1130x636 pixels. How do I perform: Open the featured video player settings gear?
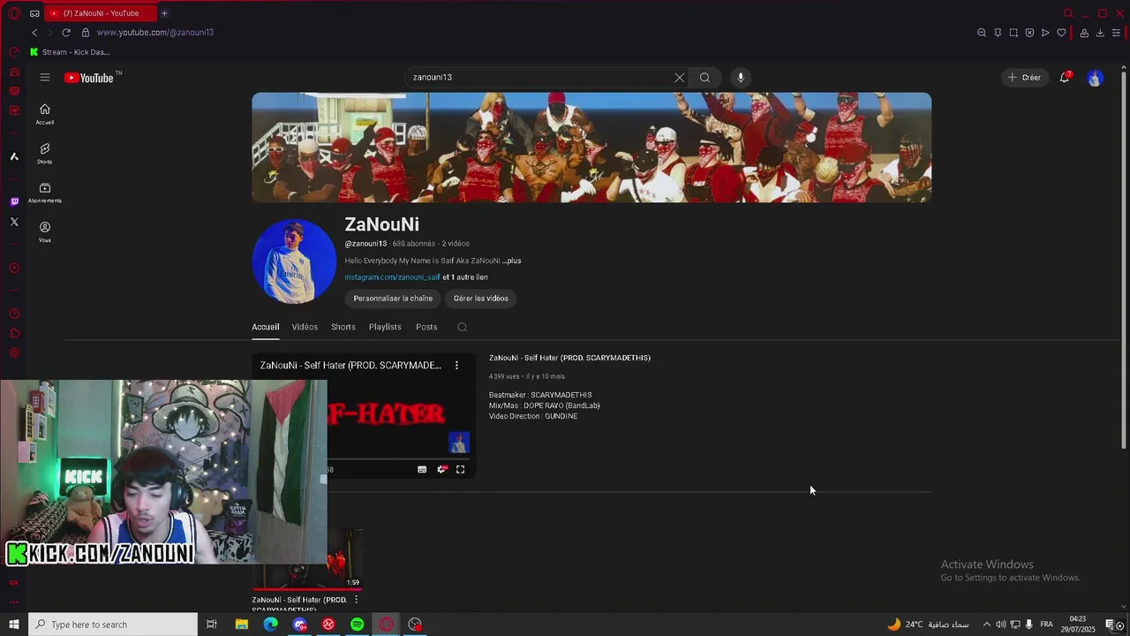click(x=441, y=470)
